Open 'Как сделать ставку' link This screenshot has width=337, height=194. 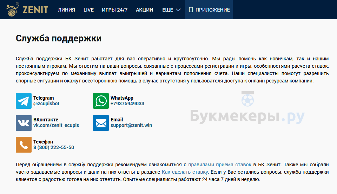[x=185, y=172]
